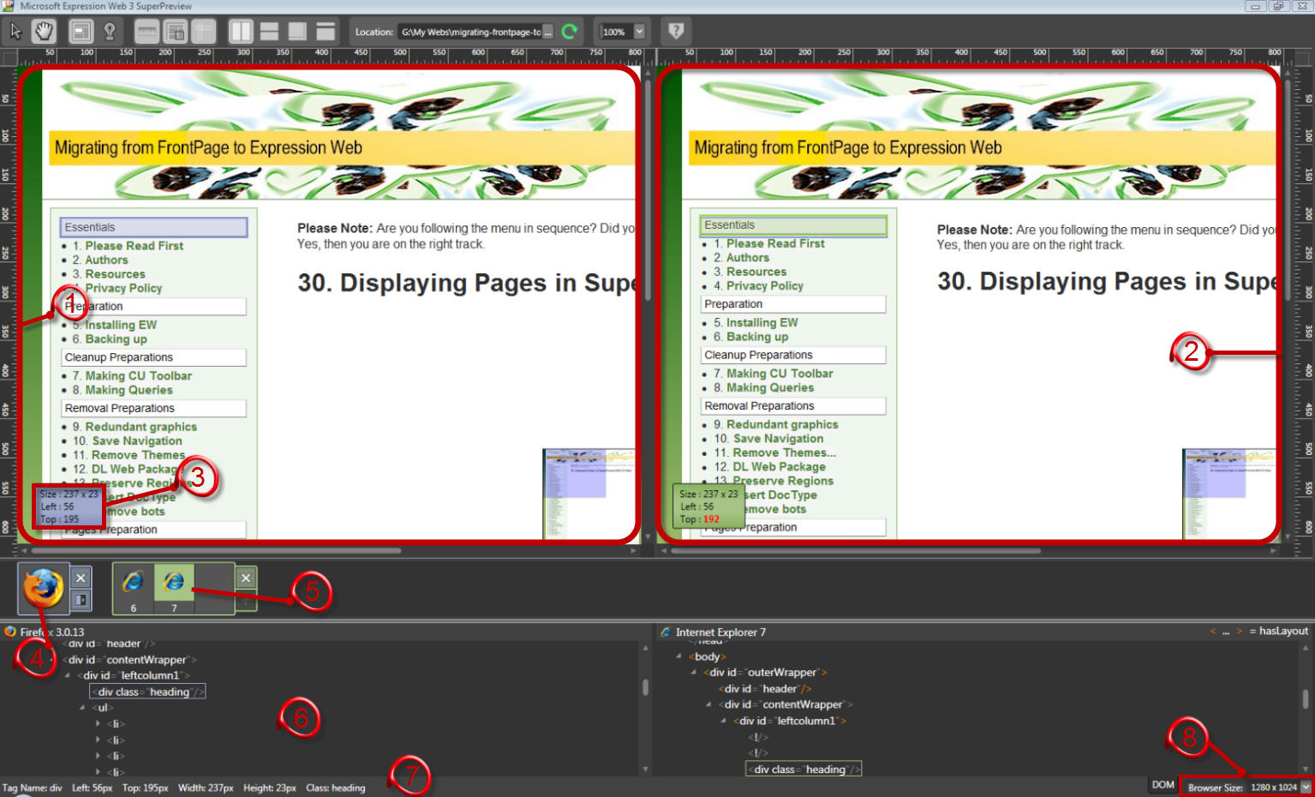Viewport: 1315px width, 797px height.
Task: Collapse leftcolumn1 node in IE7 DOM
Action: (724, 721)
